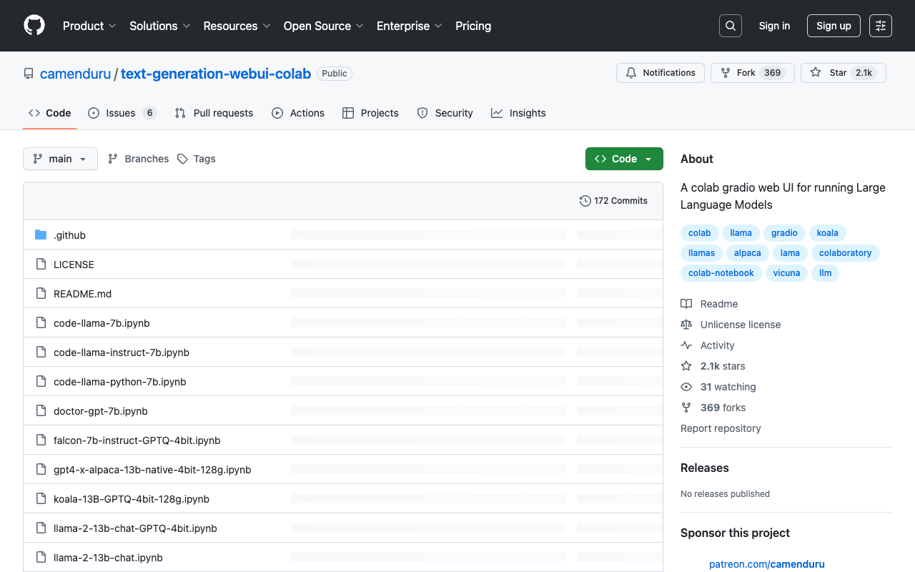Open code-llama-python-7b.ipynb

pos(120,382)
